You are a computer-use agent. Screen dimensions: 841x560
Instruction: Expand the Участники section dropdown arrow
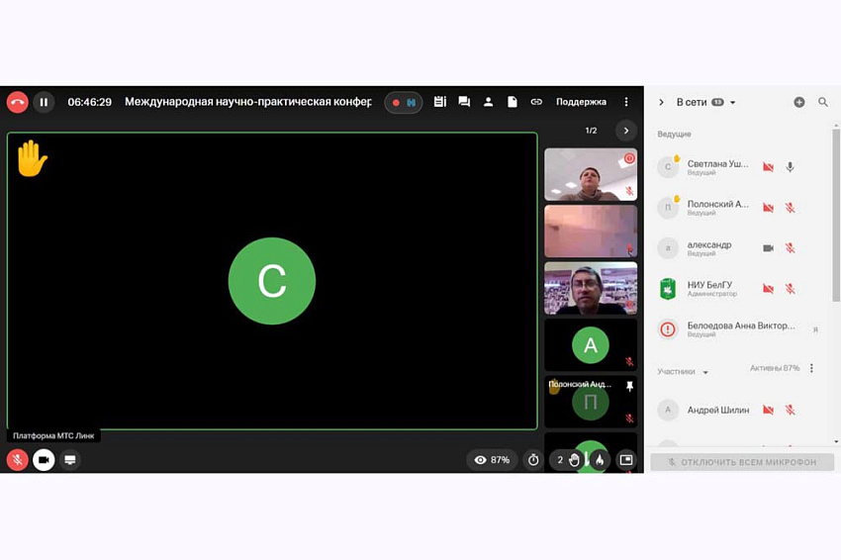pyautogui.click(x=705, y=373)
